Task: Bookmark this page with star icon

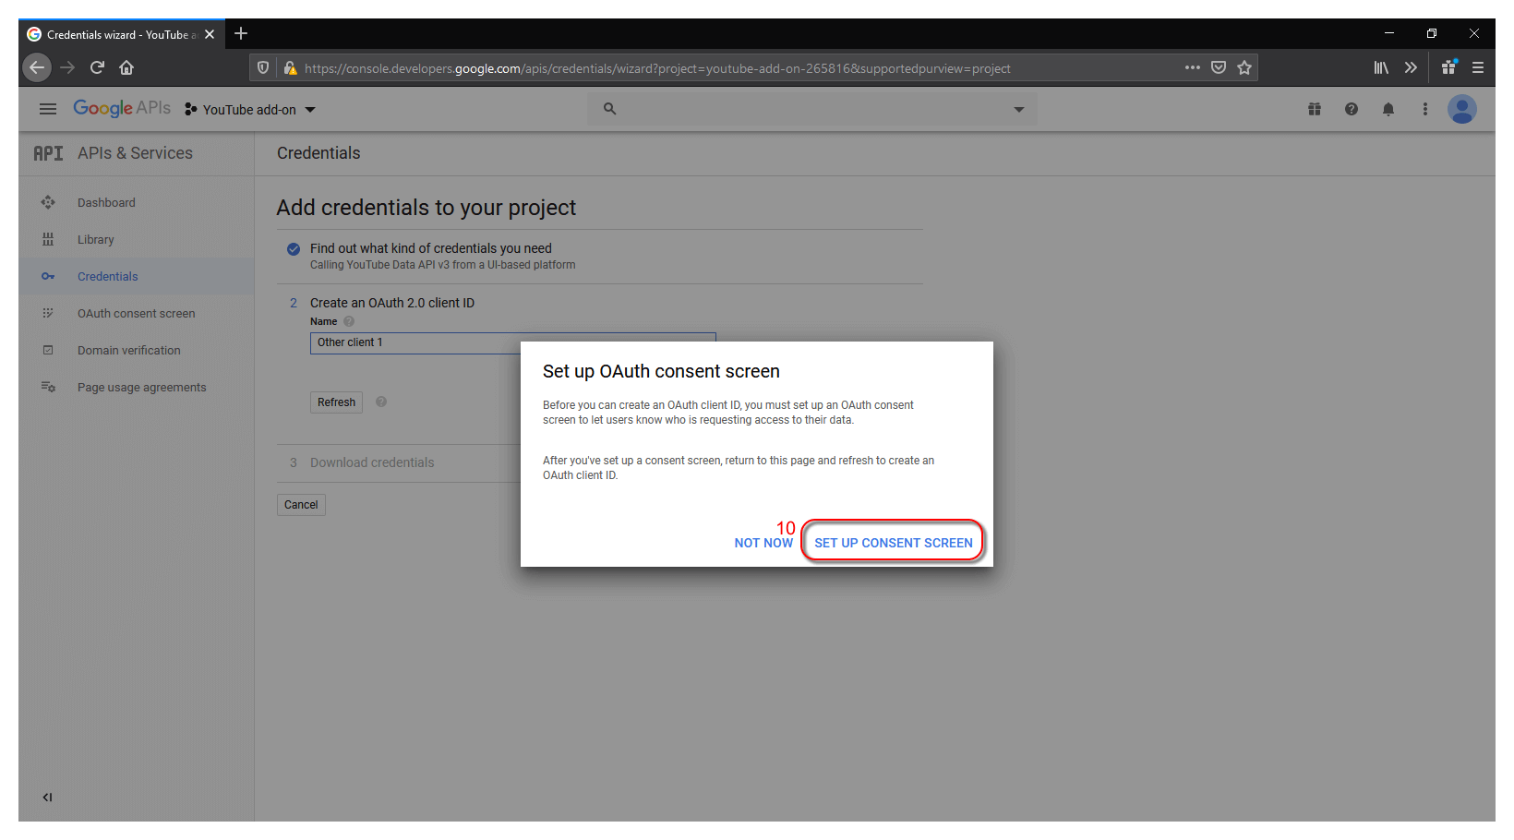Action: point(1244,67)
